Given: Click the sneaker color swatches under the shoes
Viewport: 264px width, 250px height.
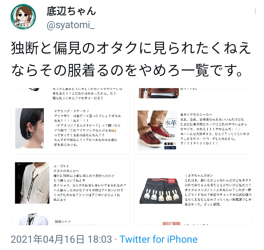Looking at the screenshot, I should point(170,144).
